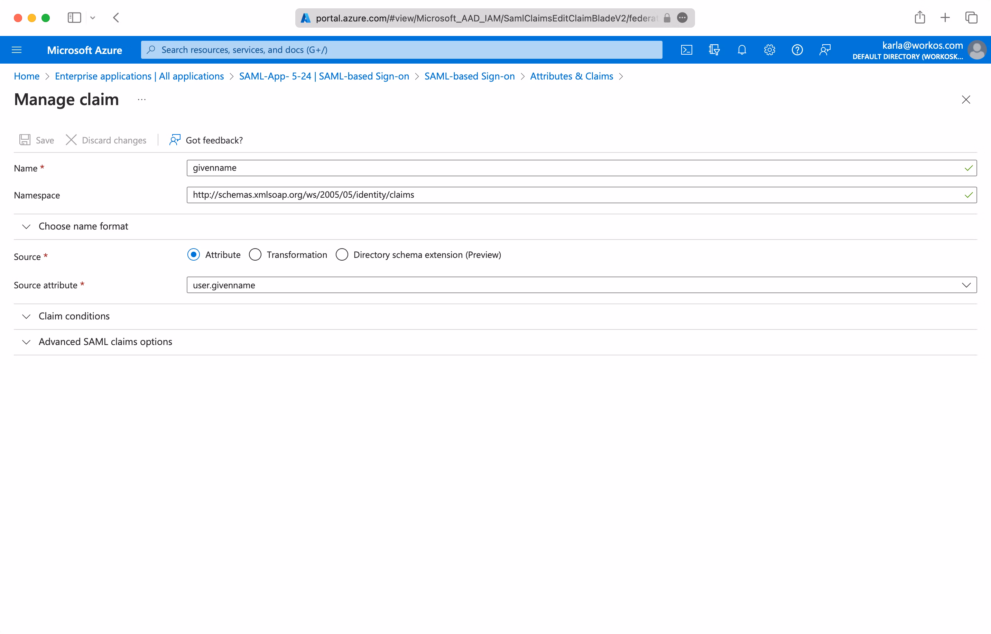Open portal settings gear icon

(x=769, y=50)
